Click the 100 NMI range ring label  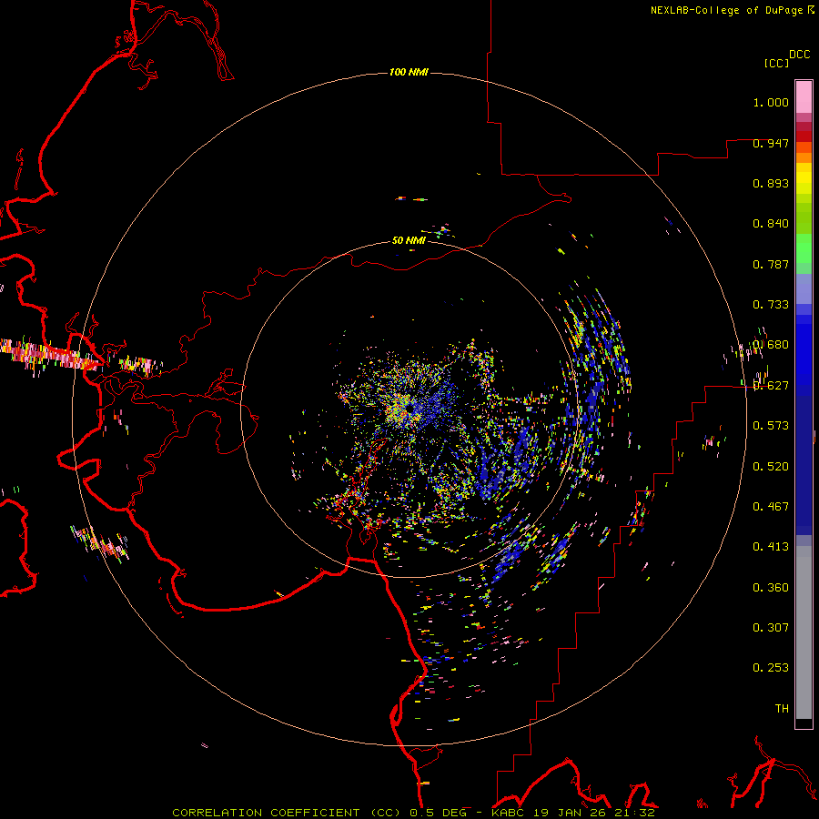409,72
